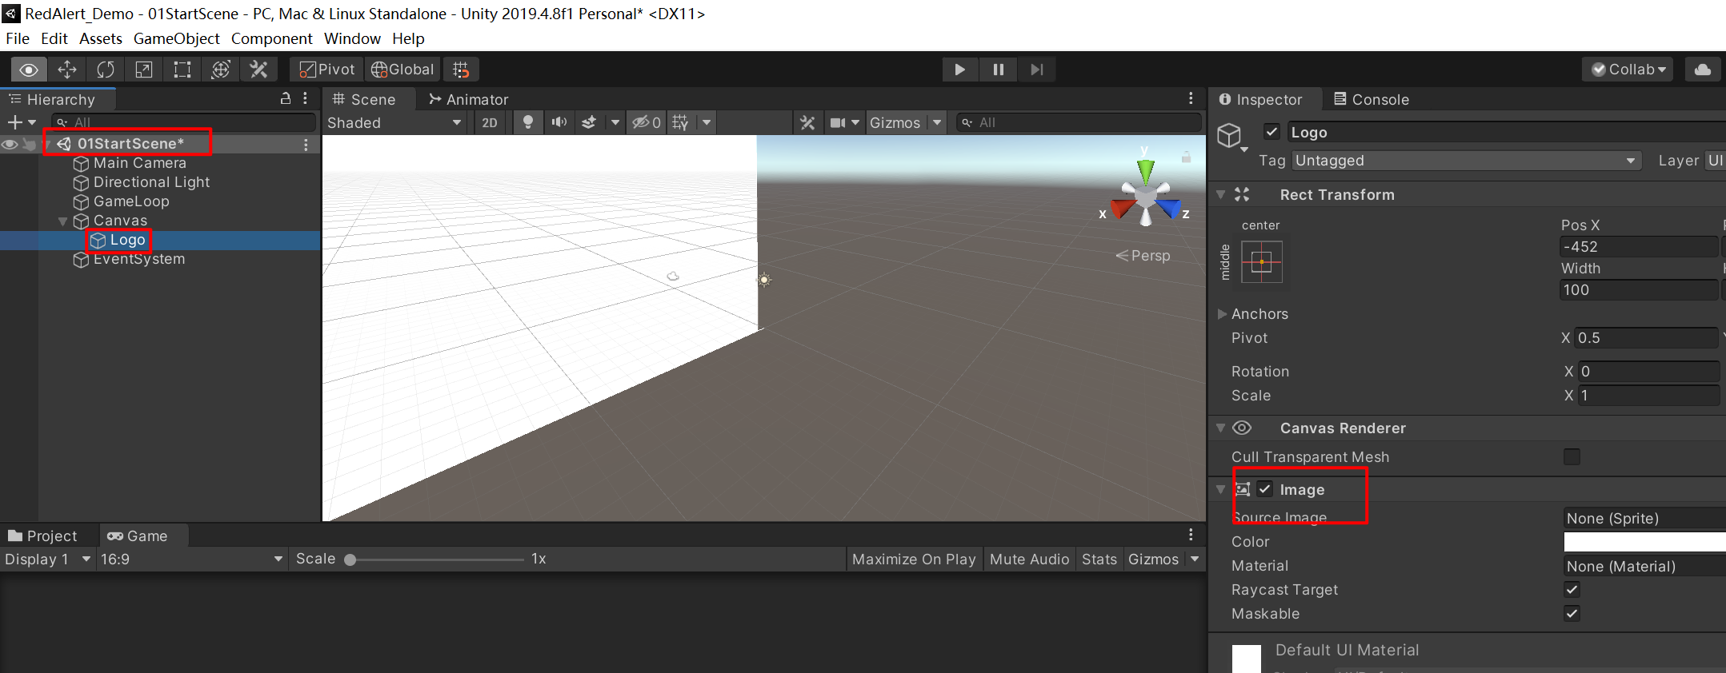
Task: Click the cloud services icon
Action: [1703, 70]
